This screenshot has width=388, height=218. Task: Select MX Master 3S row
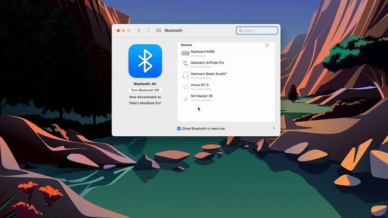pos(226,98)
